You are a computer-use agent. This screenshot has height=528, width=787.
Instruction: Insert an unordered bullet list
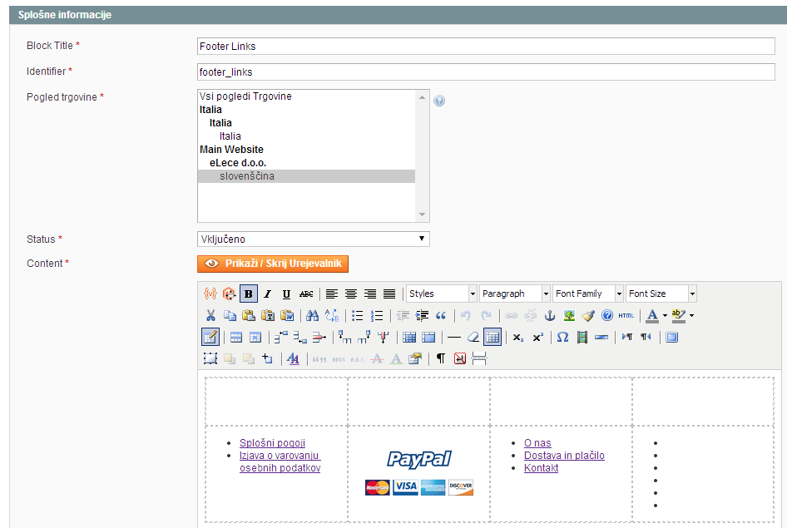pos(357,315)
